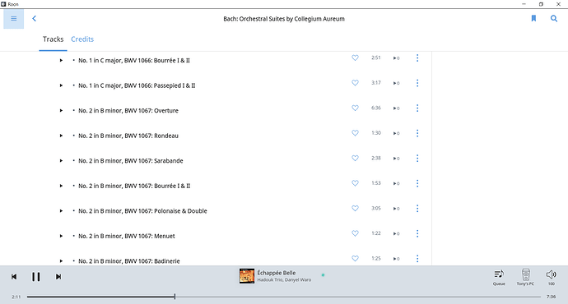Favorite the Sarabande track with heart
The image size is (568, 304).
tap(355, 158)
